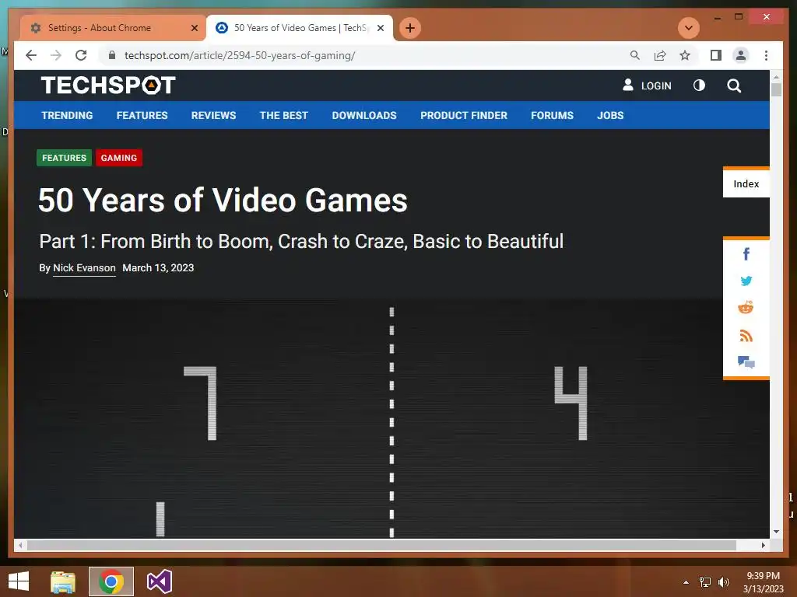Click the TechSpot logo

108,86
